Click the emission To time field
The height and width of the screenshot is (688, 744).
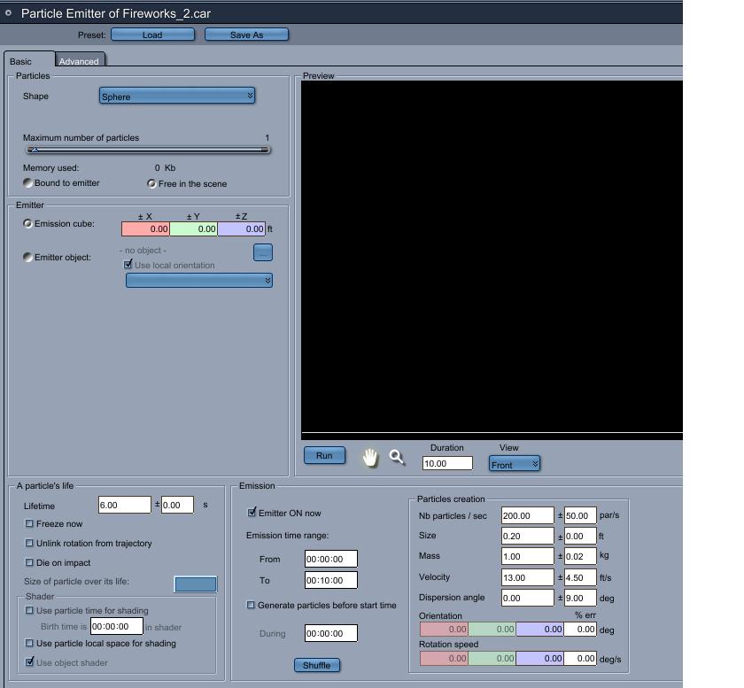point(330,580)
